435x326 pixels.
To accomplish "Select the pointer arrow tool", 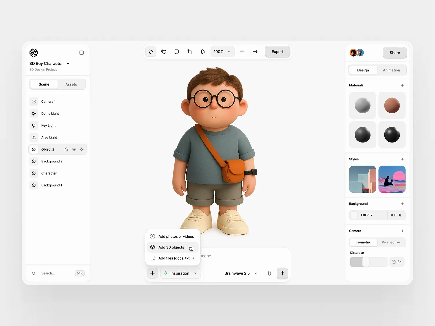I will point(151,52).
